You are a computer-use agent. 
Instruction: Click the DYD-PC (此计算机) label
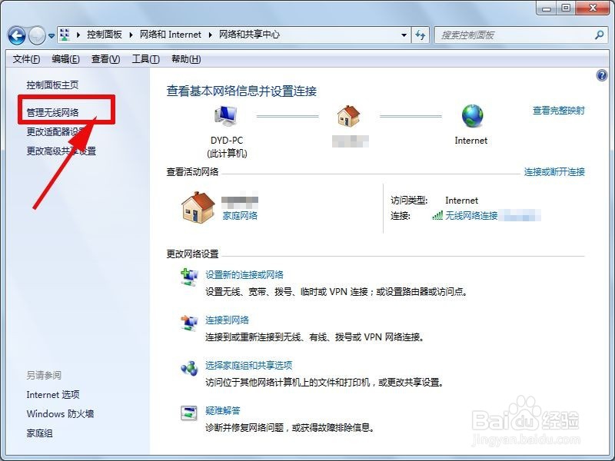pyautogui.click(x=227, y=147)
